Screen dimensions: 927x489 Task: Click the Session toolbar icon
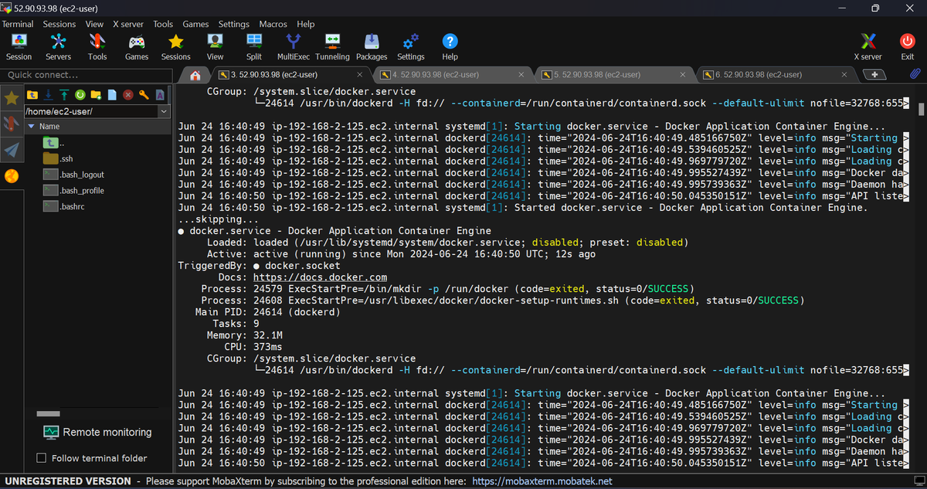point(19,46)
